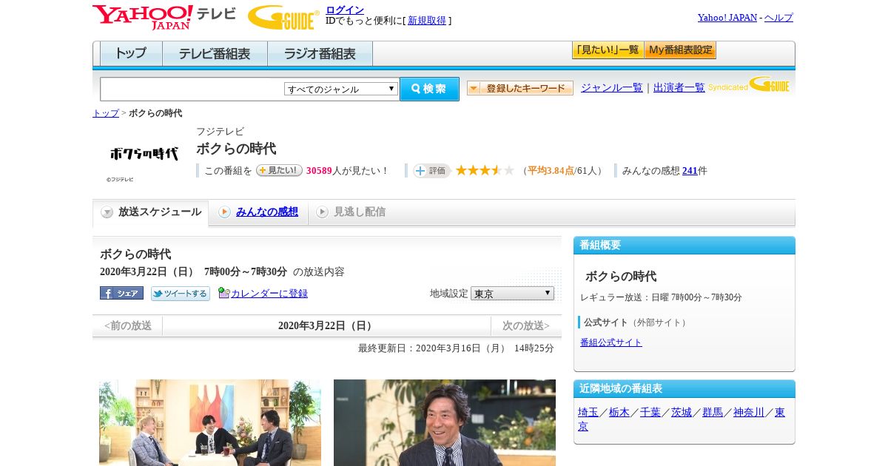The height and width of the screenshot is (466, 888).
Task: Open the ラジオ番組表 tab
Action: coord(320,54)
